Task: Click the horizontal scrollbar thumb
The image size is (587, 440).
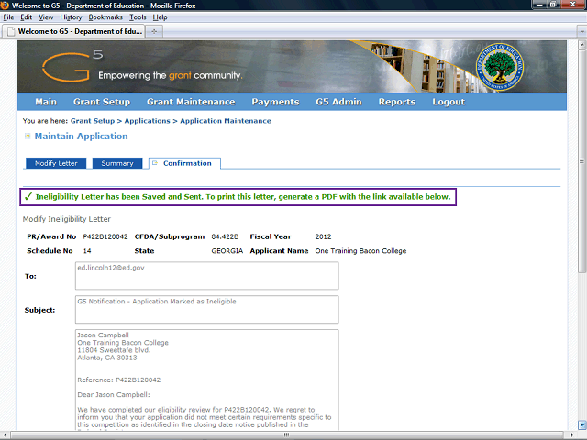Action: pos(287,434)
